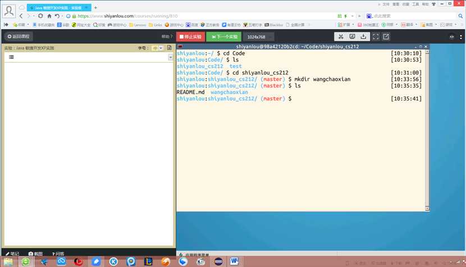The height and width of the screenshot is (267, 466).
Task: Click terminal scrollbar up arrow
Action: click(427, 52)
